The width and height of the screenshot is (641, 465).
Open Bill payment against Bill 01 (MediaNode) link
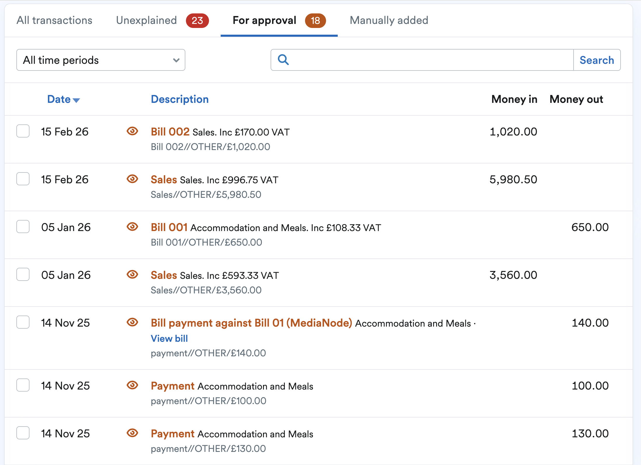pyautogui.click(x=251, y=323)
